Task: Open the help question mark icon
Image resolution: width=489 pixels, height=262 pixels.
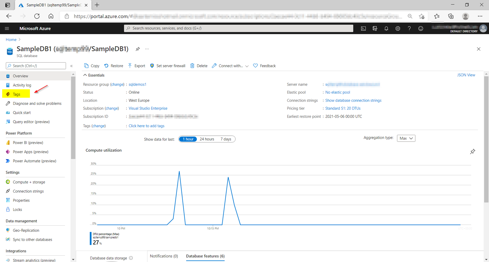Action: tap(409, 28)
